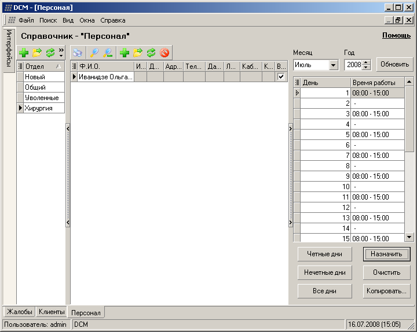Screen dimensions: 417x332
Task: Collapse schedule panel using lower right arrow
Action: 290,222
